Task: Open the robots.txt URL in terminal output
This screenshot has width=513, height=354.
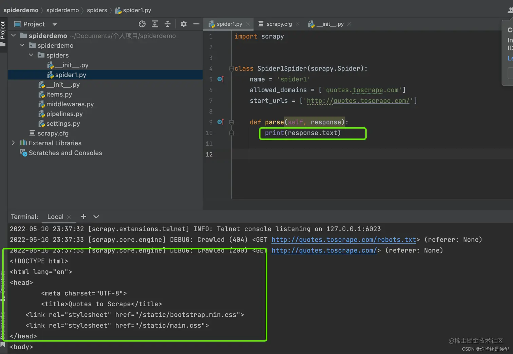Action: tap(344, 240)
